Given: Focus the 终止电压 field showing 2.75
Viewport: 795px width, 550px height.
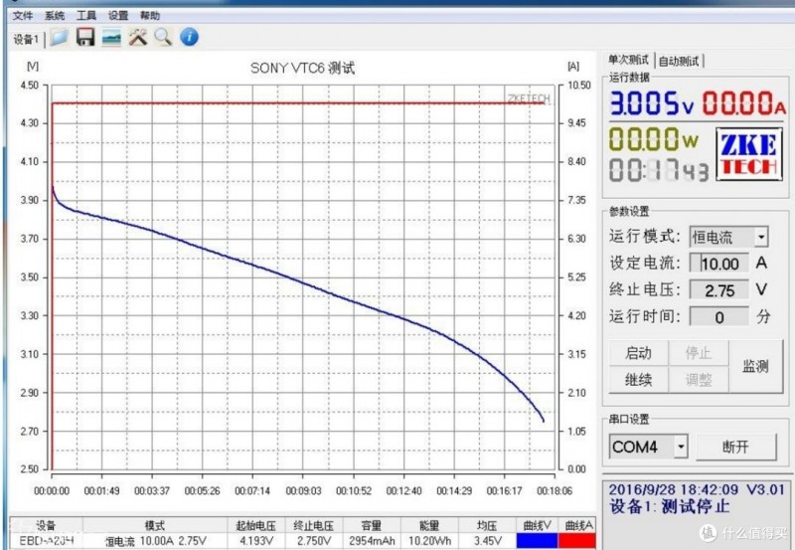Looking at the screenshot, I should (718, 290).
